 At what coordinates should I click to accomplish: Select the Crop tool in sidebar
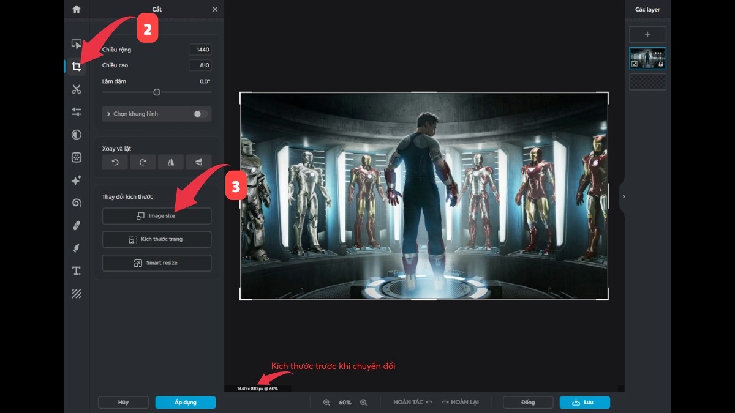pyautogui.click(x=77, y=67)
